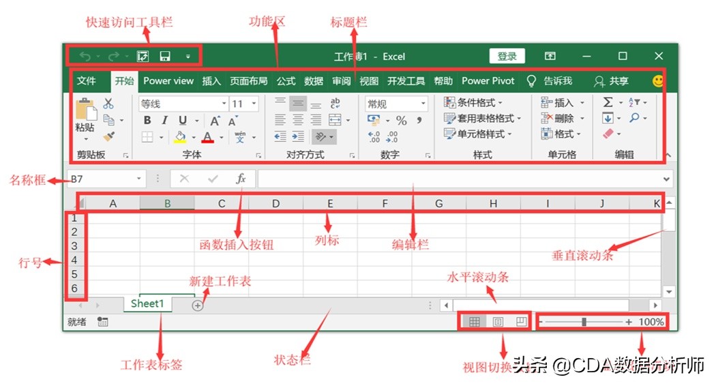Switch to the 数据 Data tab
Viewport: 716px width, 386px height.
coord(314,81)
